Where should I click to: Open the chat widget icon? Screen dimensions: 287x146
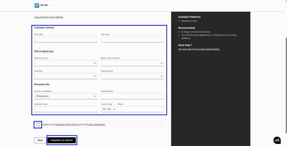pos(277,140)
